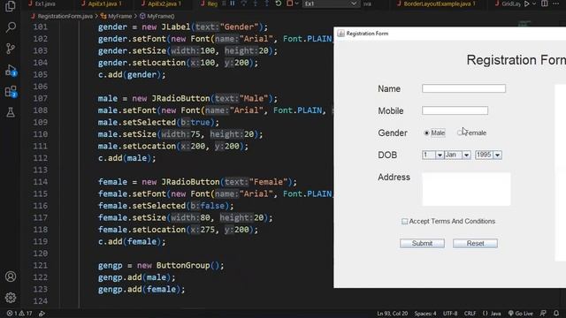Open the Search view in activity bar
This screenshot has width=566, height=318.
(x=11, y=27)
